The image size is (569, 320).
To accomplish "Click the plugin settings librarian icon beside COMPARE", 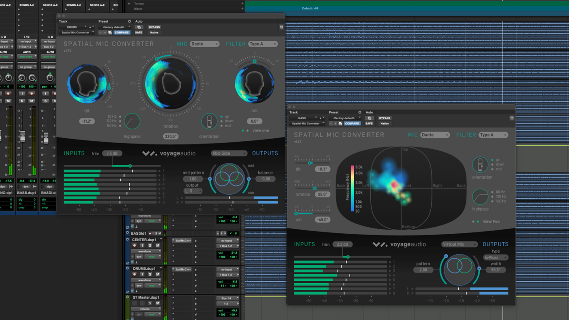I will coord(109,32).
